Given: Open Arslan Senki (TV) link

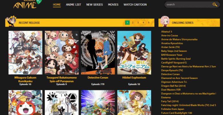Looking at the screenshot, I should (170, 47).
